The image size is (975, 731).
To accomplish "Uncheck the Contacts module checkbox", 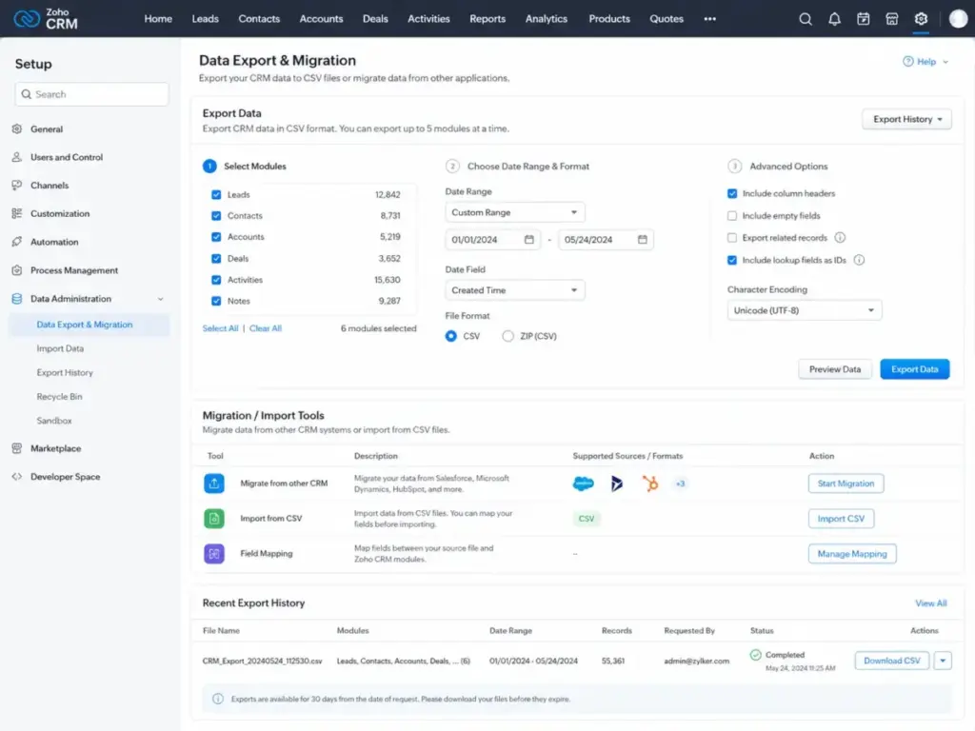I will tap(216, 216).
